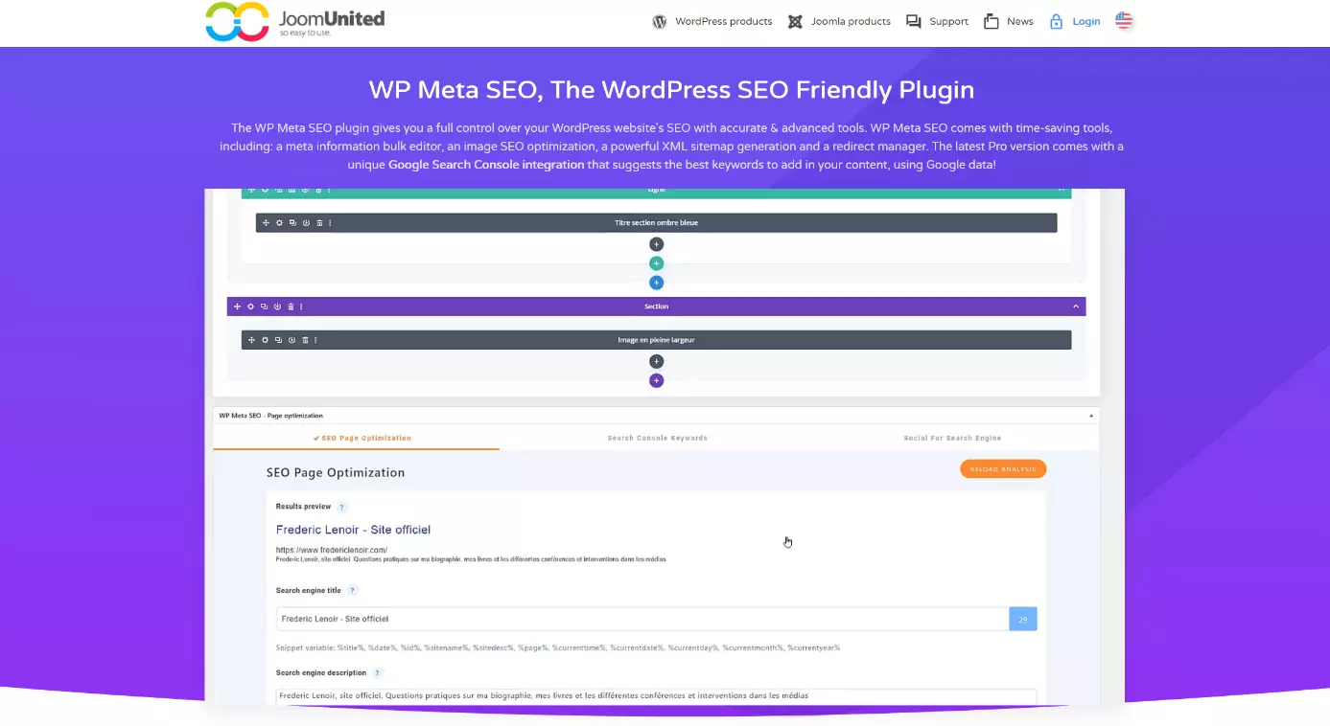This screenshot has width=1330, height=726.
Task: Delete the 'Image en pleine largeur' module
Action: [x=305, y=340]
